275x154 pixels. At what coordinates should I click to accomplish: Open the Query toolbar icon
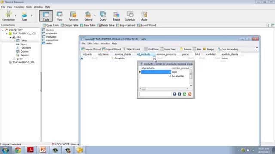[x=103, y=16]
